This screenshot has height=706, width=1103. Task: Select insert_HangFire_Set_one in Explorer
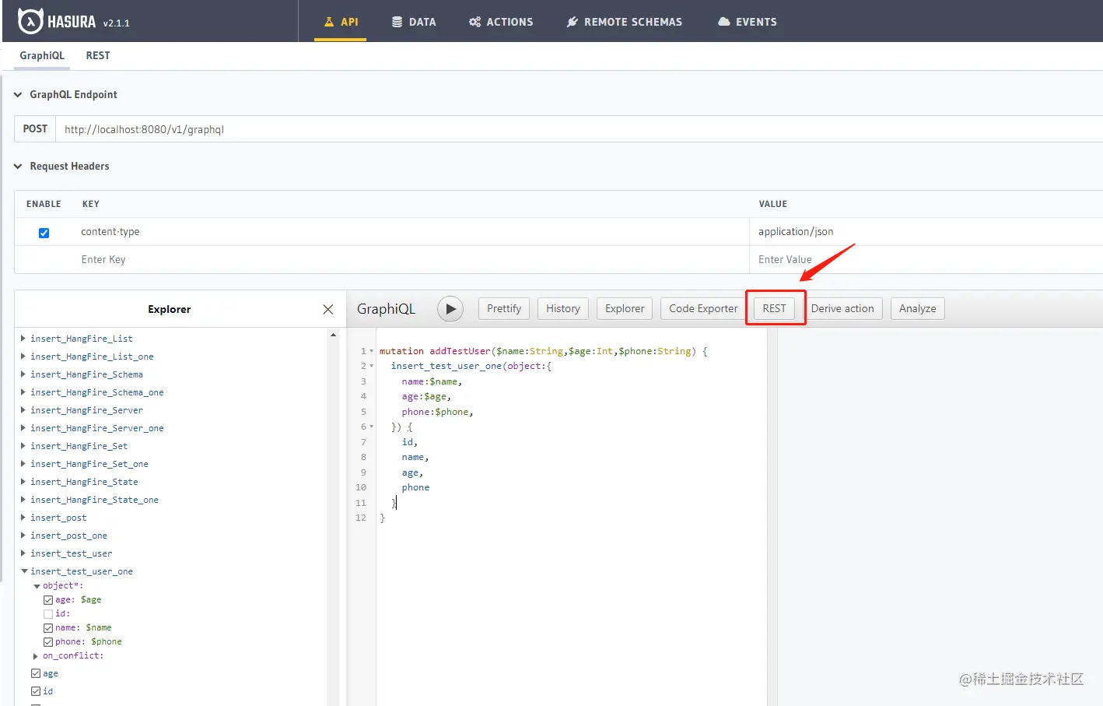89,464
